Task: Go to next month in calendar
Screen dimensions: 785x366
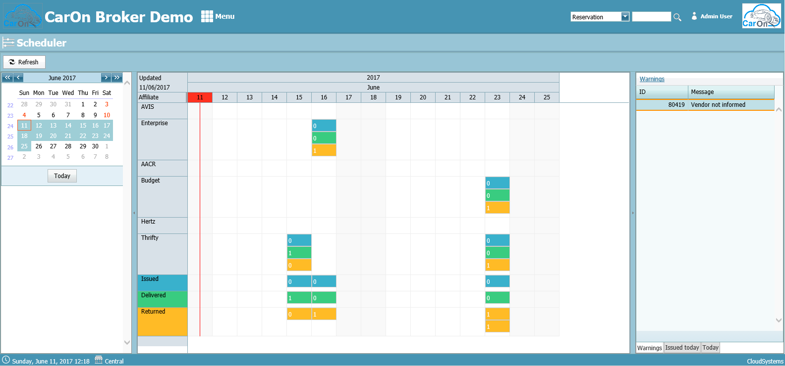Action: coord(106,78)
